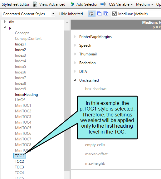This screenshot has width=161, height=179.
Task: Select the IndexHeading style
Action: (27, 95)
